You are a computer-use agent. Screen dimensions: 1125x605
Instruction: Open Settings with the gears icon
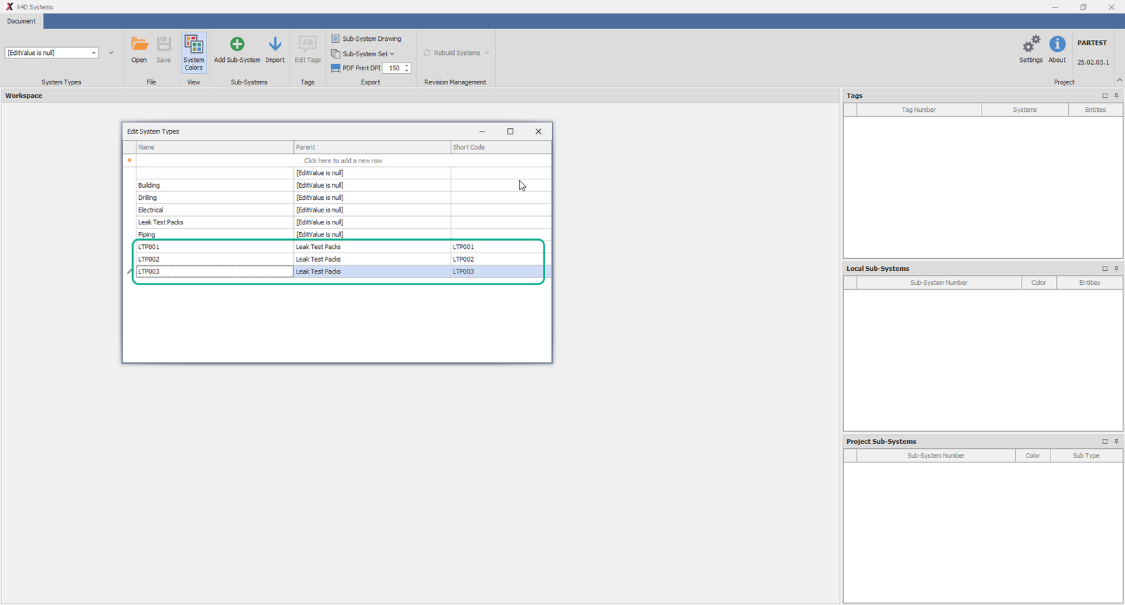tap(1031, 45)
